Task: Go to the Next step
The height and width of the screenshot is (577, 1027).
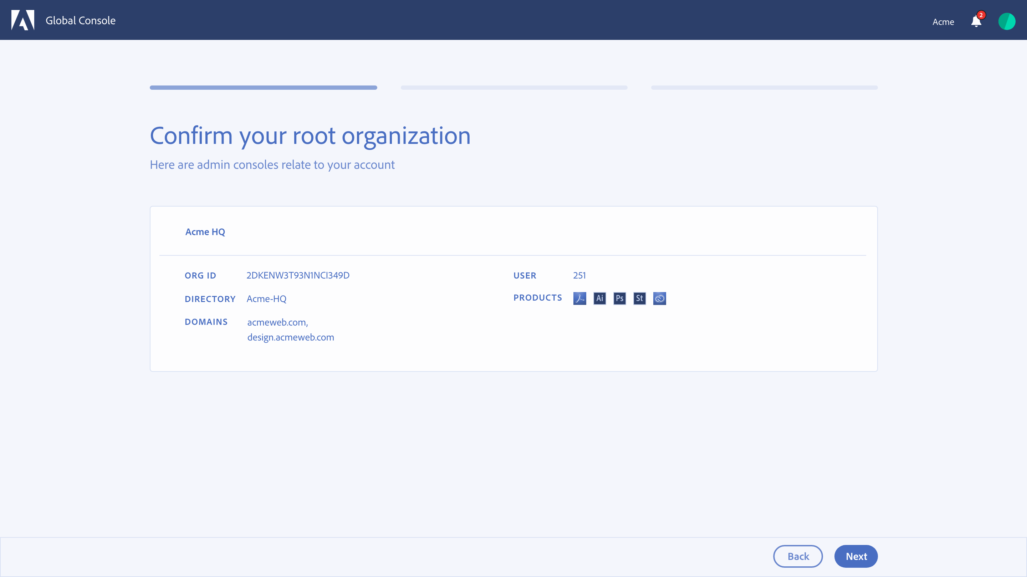Action: point(856,556)
